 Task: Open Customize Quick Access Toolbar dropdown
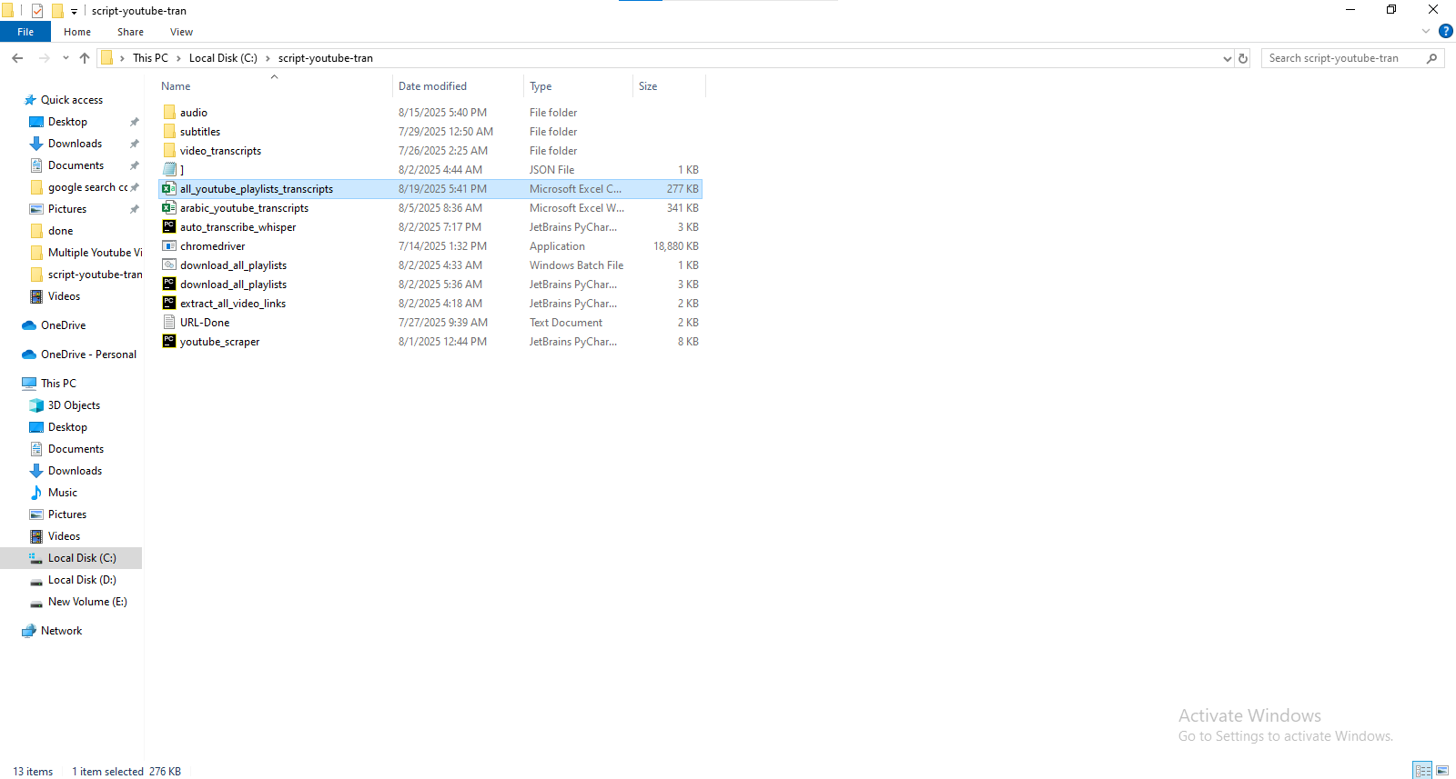(75, 11)
